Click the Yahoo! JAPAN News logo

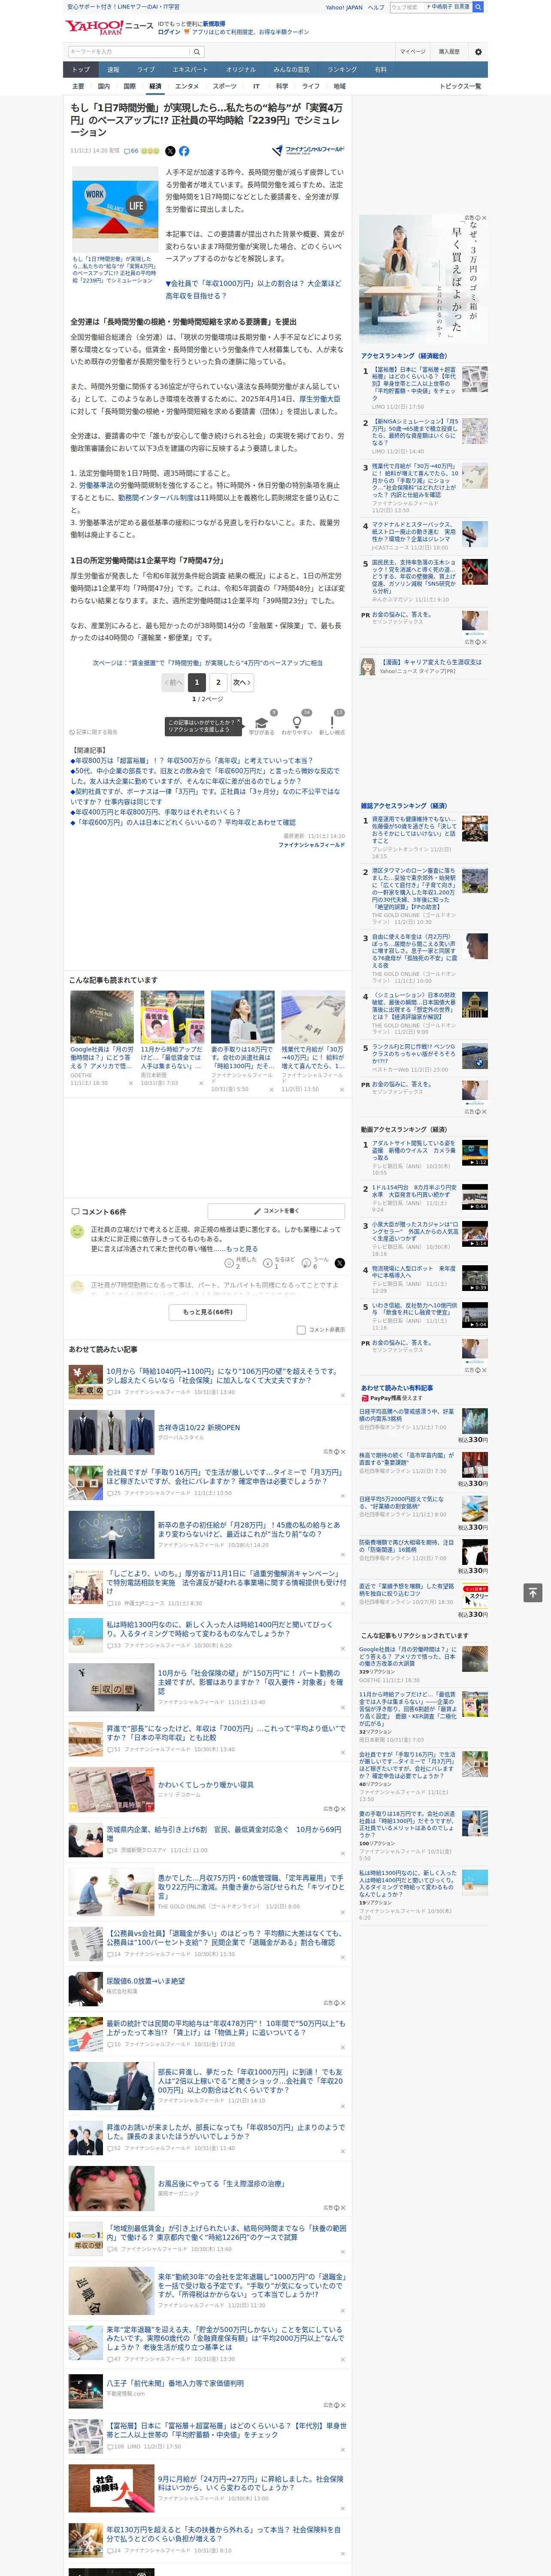tap(108, 28)
